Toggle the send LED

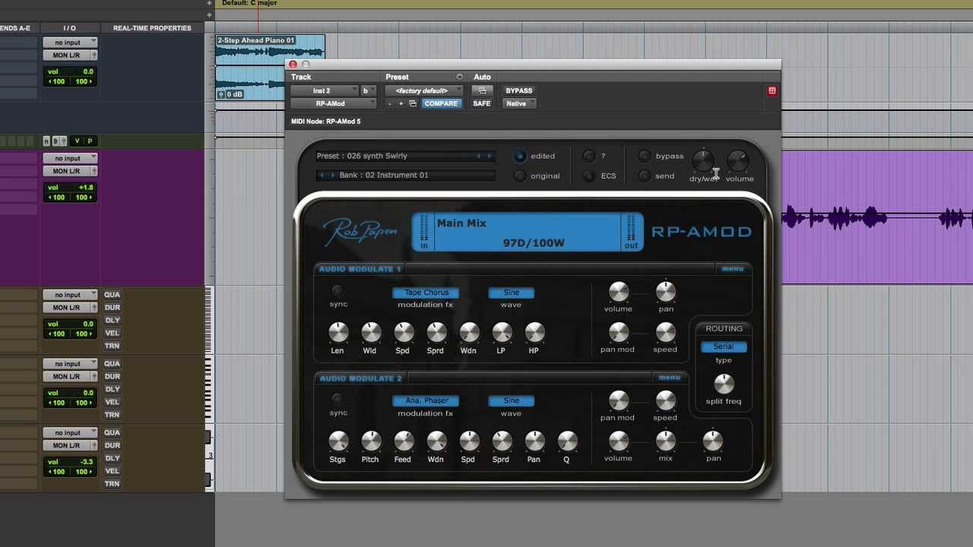point(645,175)
